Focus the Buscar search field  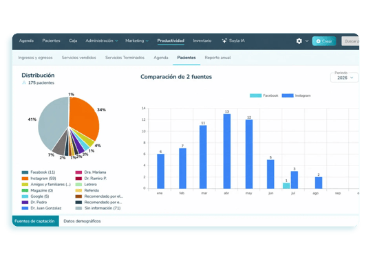[350, 41]
